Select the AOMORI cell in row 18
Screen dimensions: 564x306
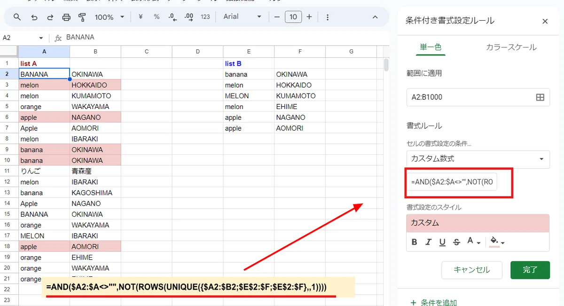coord(95,247)
